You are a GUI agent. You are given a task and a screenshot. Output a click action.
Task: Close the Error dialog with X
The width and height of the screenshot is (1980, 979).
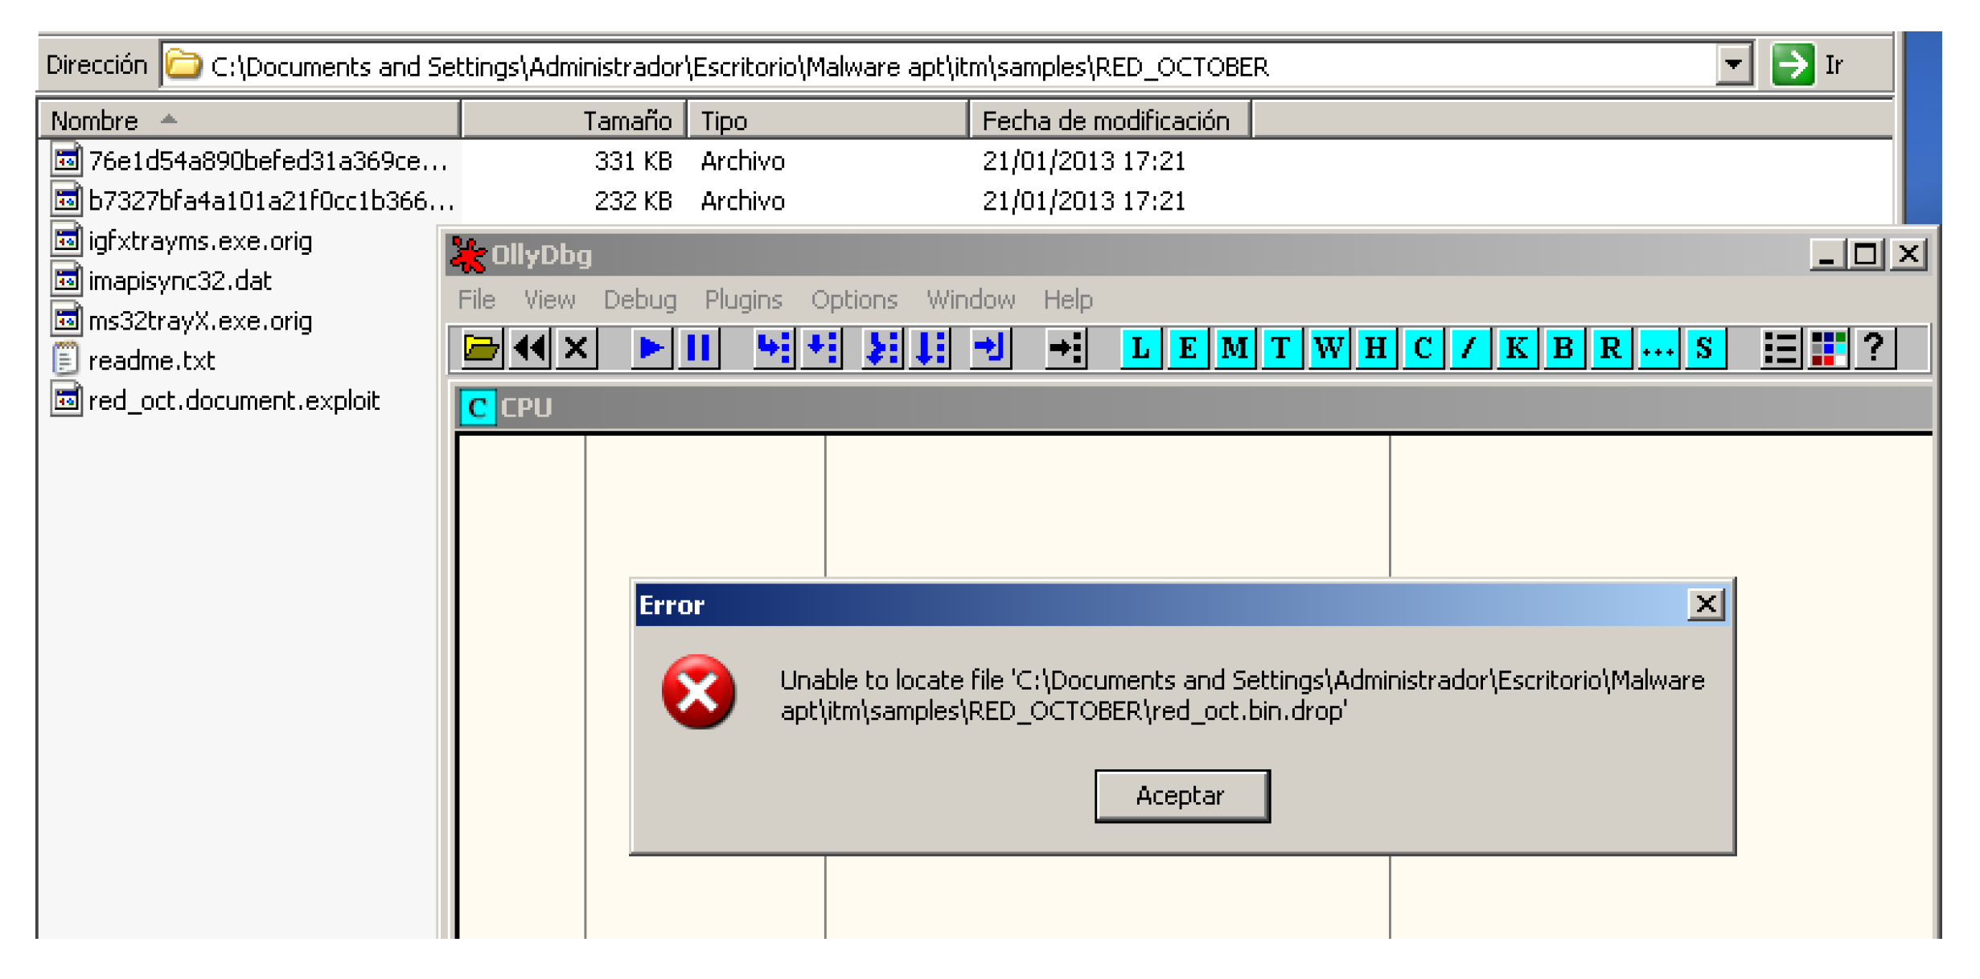1705,604
